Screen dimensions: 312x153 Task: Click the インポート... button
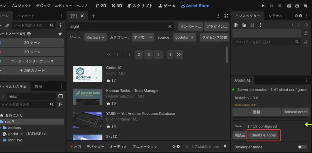(190, 27)
